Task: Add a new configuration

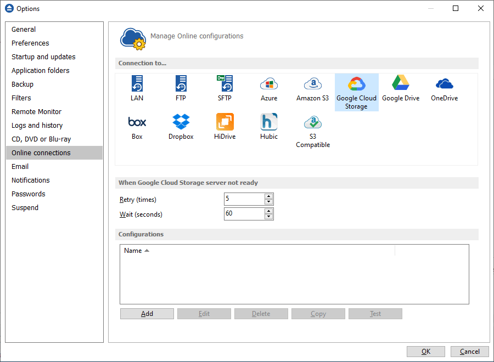Action: (x=147, y=314)
